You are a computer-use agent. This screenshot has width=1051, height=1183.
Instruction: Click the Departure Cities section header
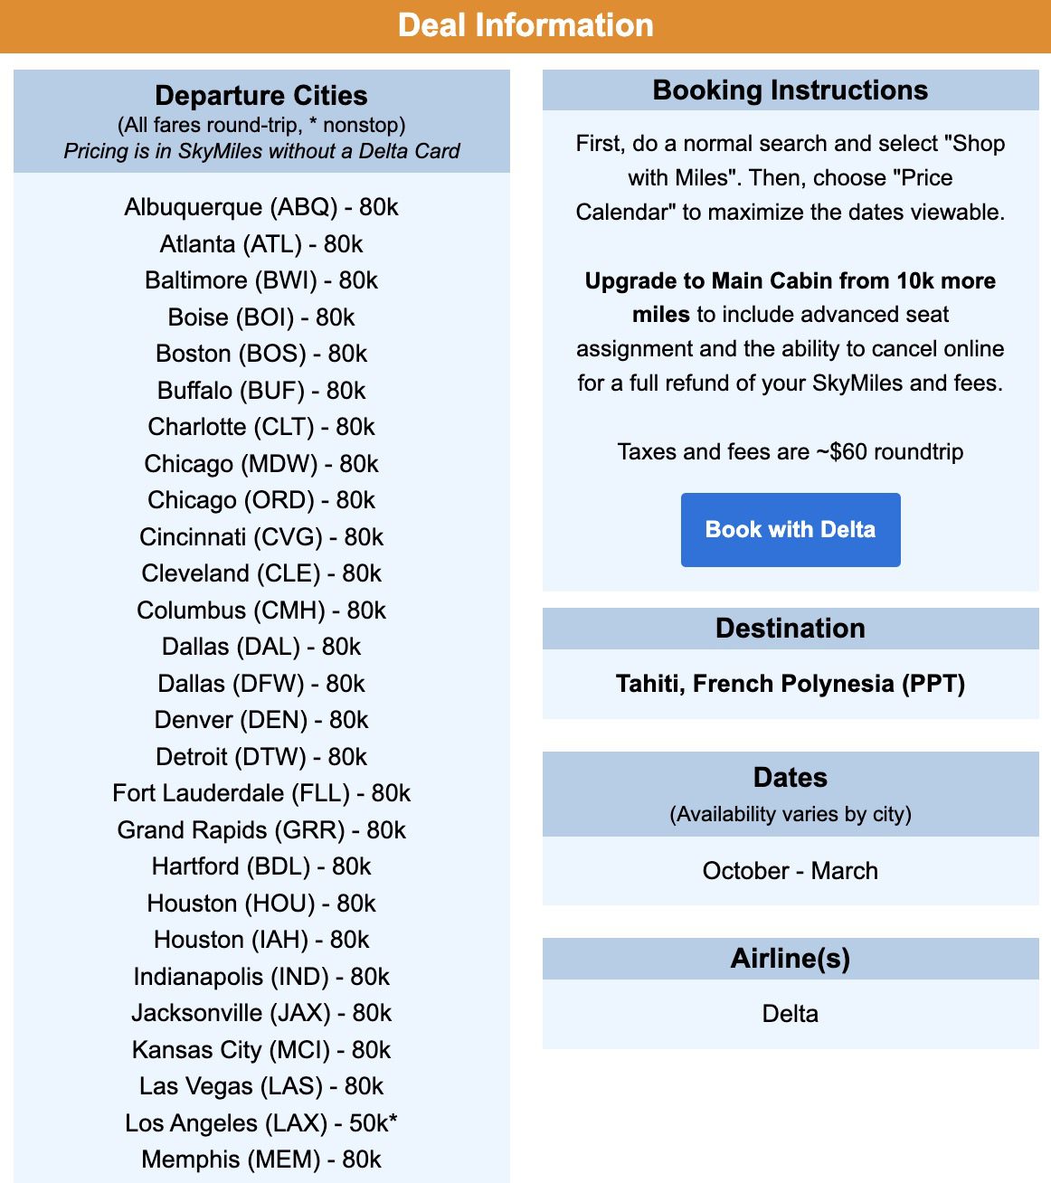click(x=261, y=95)
